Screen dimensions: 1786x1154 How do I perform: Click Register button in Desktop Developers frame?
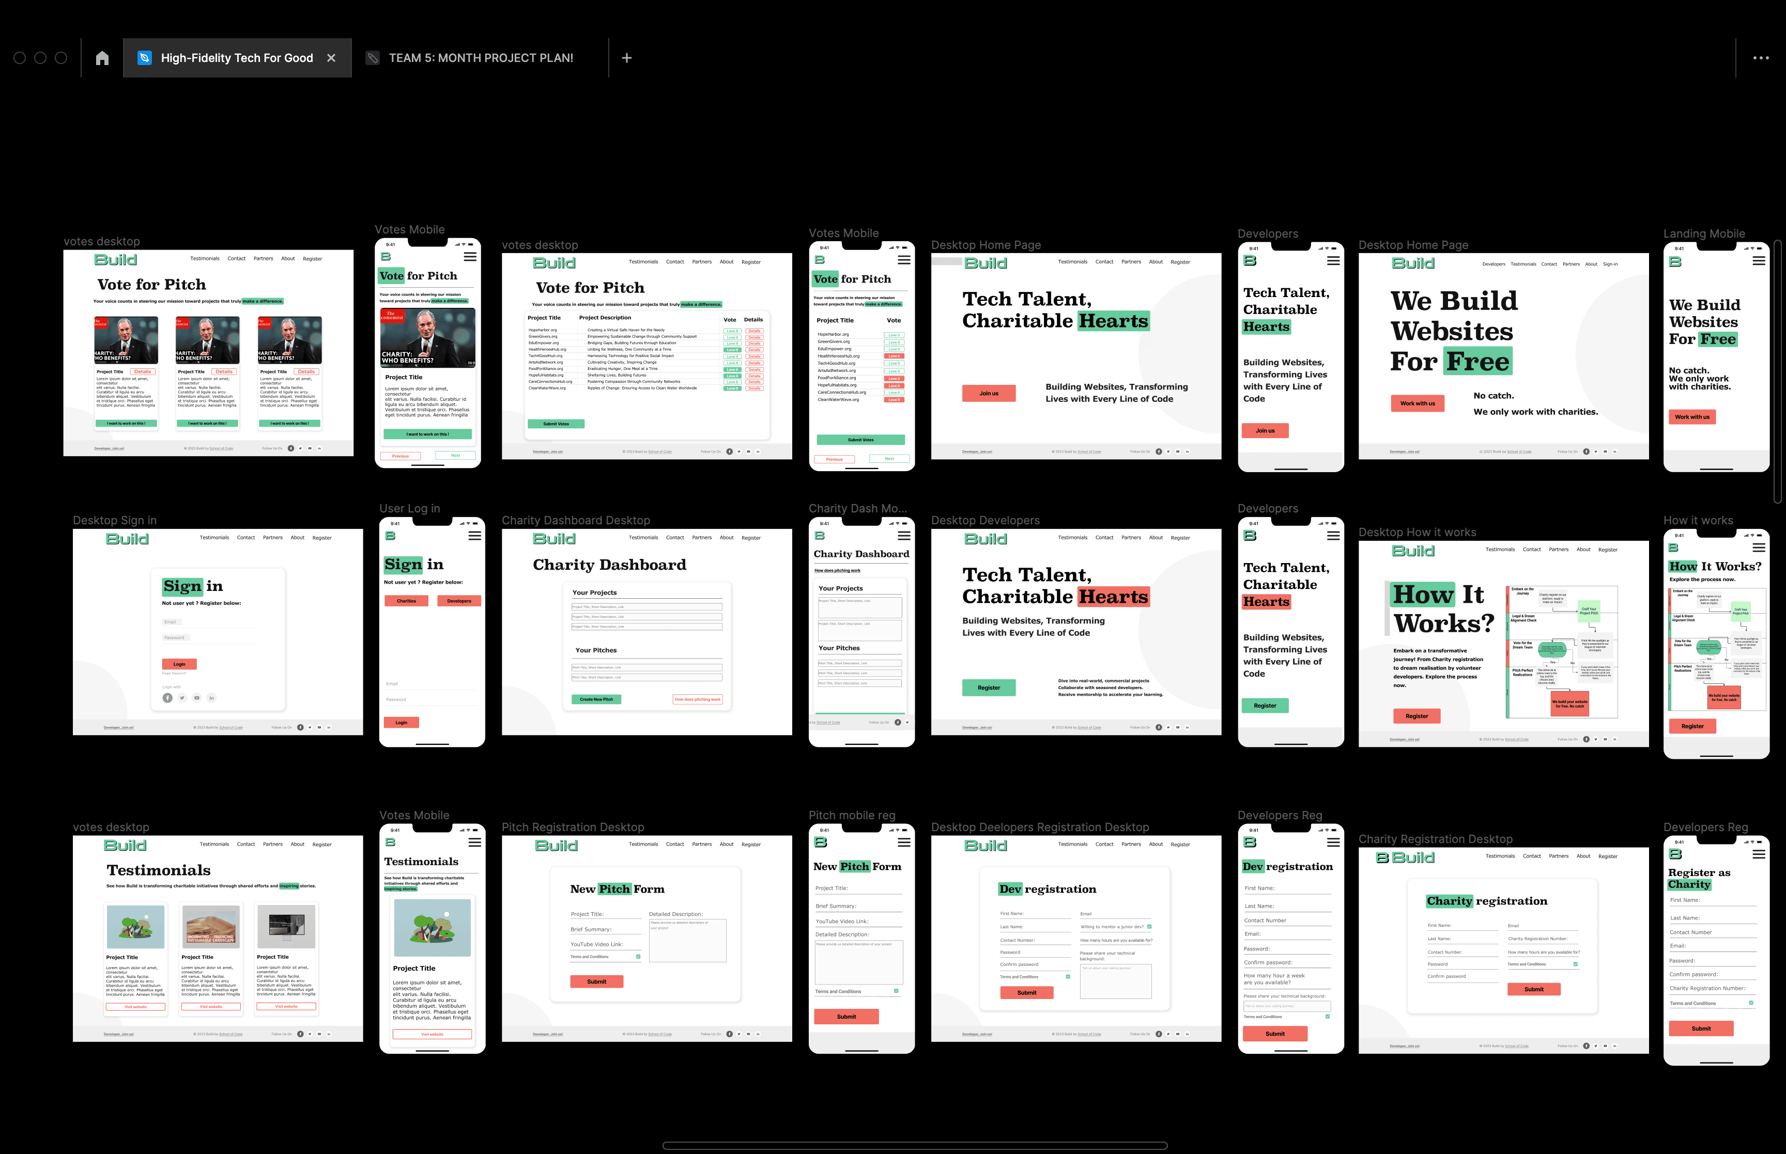pyautogui.click(x=989, y=688)
